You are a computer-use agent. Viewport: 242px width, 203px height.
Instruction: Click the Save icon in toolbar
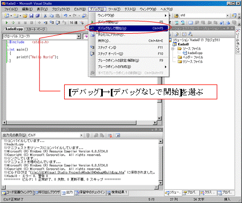click(31, 16)
